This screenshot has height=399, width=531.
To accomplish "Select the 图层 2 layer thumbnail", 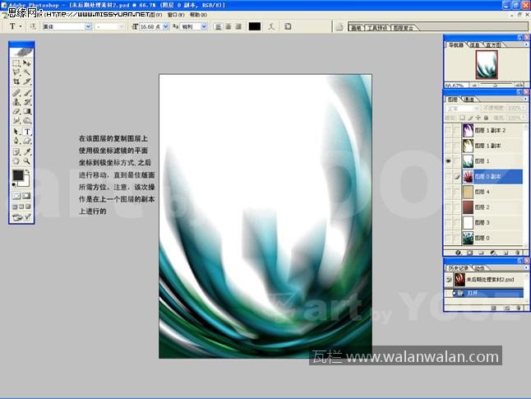I will pos(468,207).
